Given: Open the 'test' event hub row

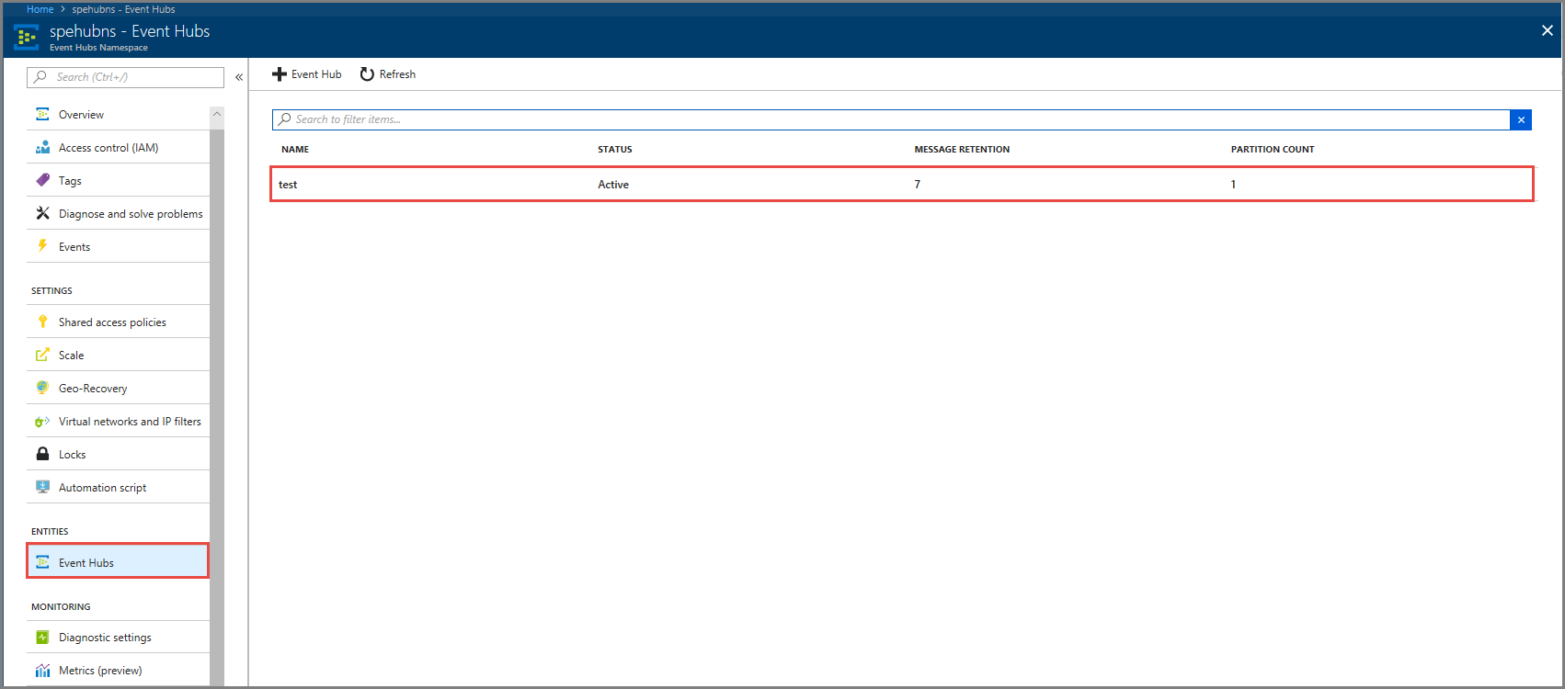Looking at the screenshot, I should click(289, 185).
